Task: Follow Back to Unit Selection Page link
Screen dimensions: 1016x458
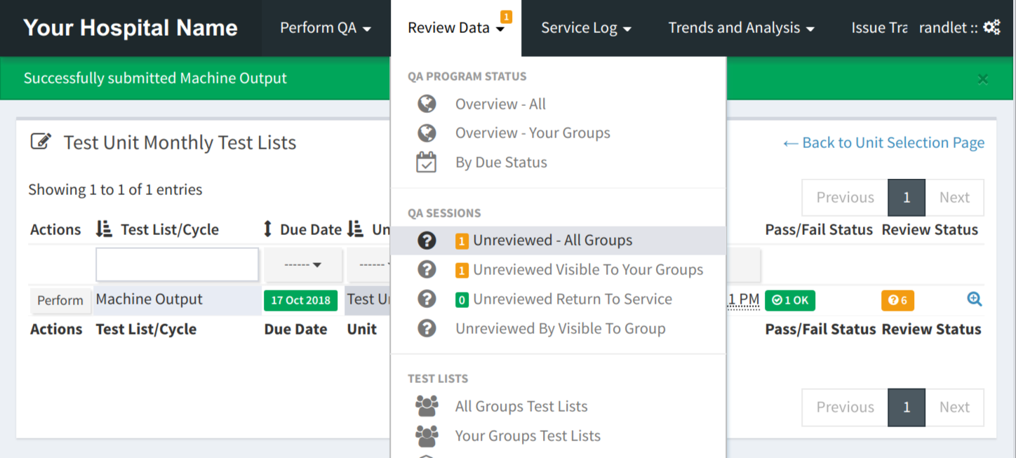Action: [883, 142]
